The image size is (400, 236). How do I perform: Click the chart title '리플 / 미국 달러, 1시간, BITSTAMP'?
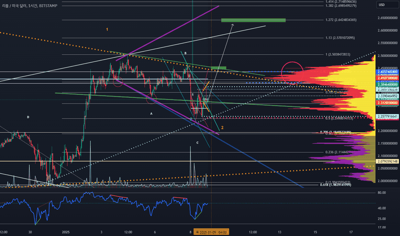(x=30, y=6)
